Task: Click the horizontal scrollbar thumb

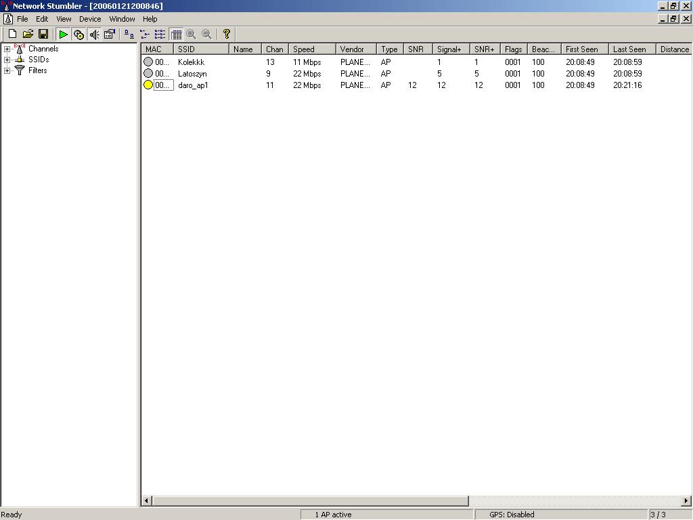Action: [x=310, y=500]
